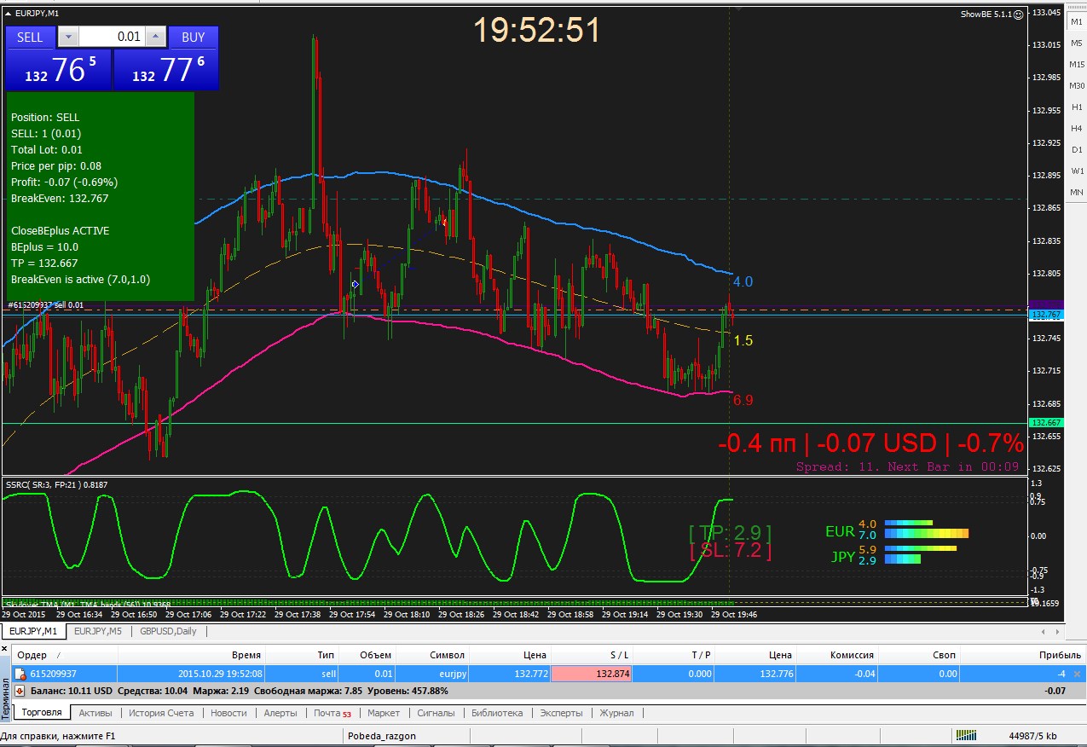Sort orders by Прибыль column header

click(1023, 655)
